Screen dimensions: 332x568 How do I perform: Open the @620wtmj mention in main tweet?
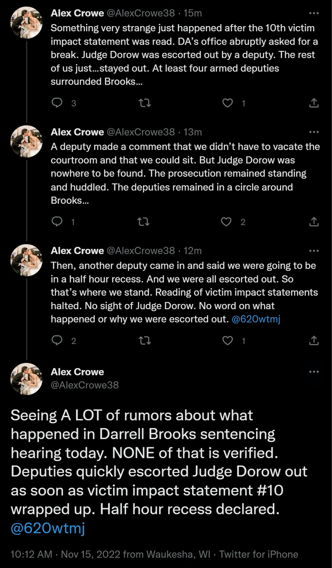pos(48,528)
